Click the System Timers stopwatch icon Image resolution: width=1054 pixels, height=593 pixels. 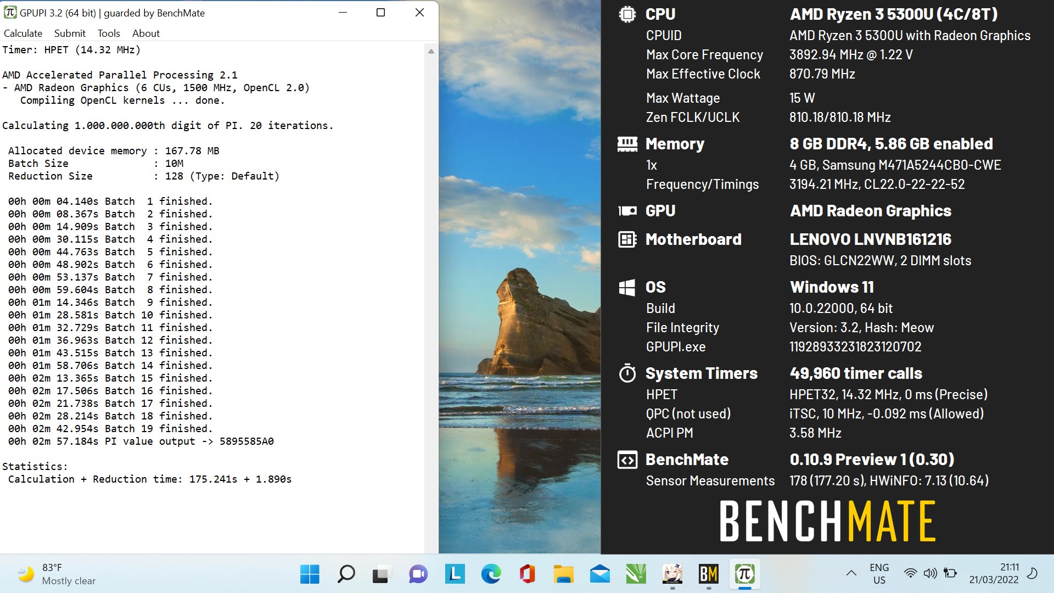point(627,373)
